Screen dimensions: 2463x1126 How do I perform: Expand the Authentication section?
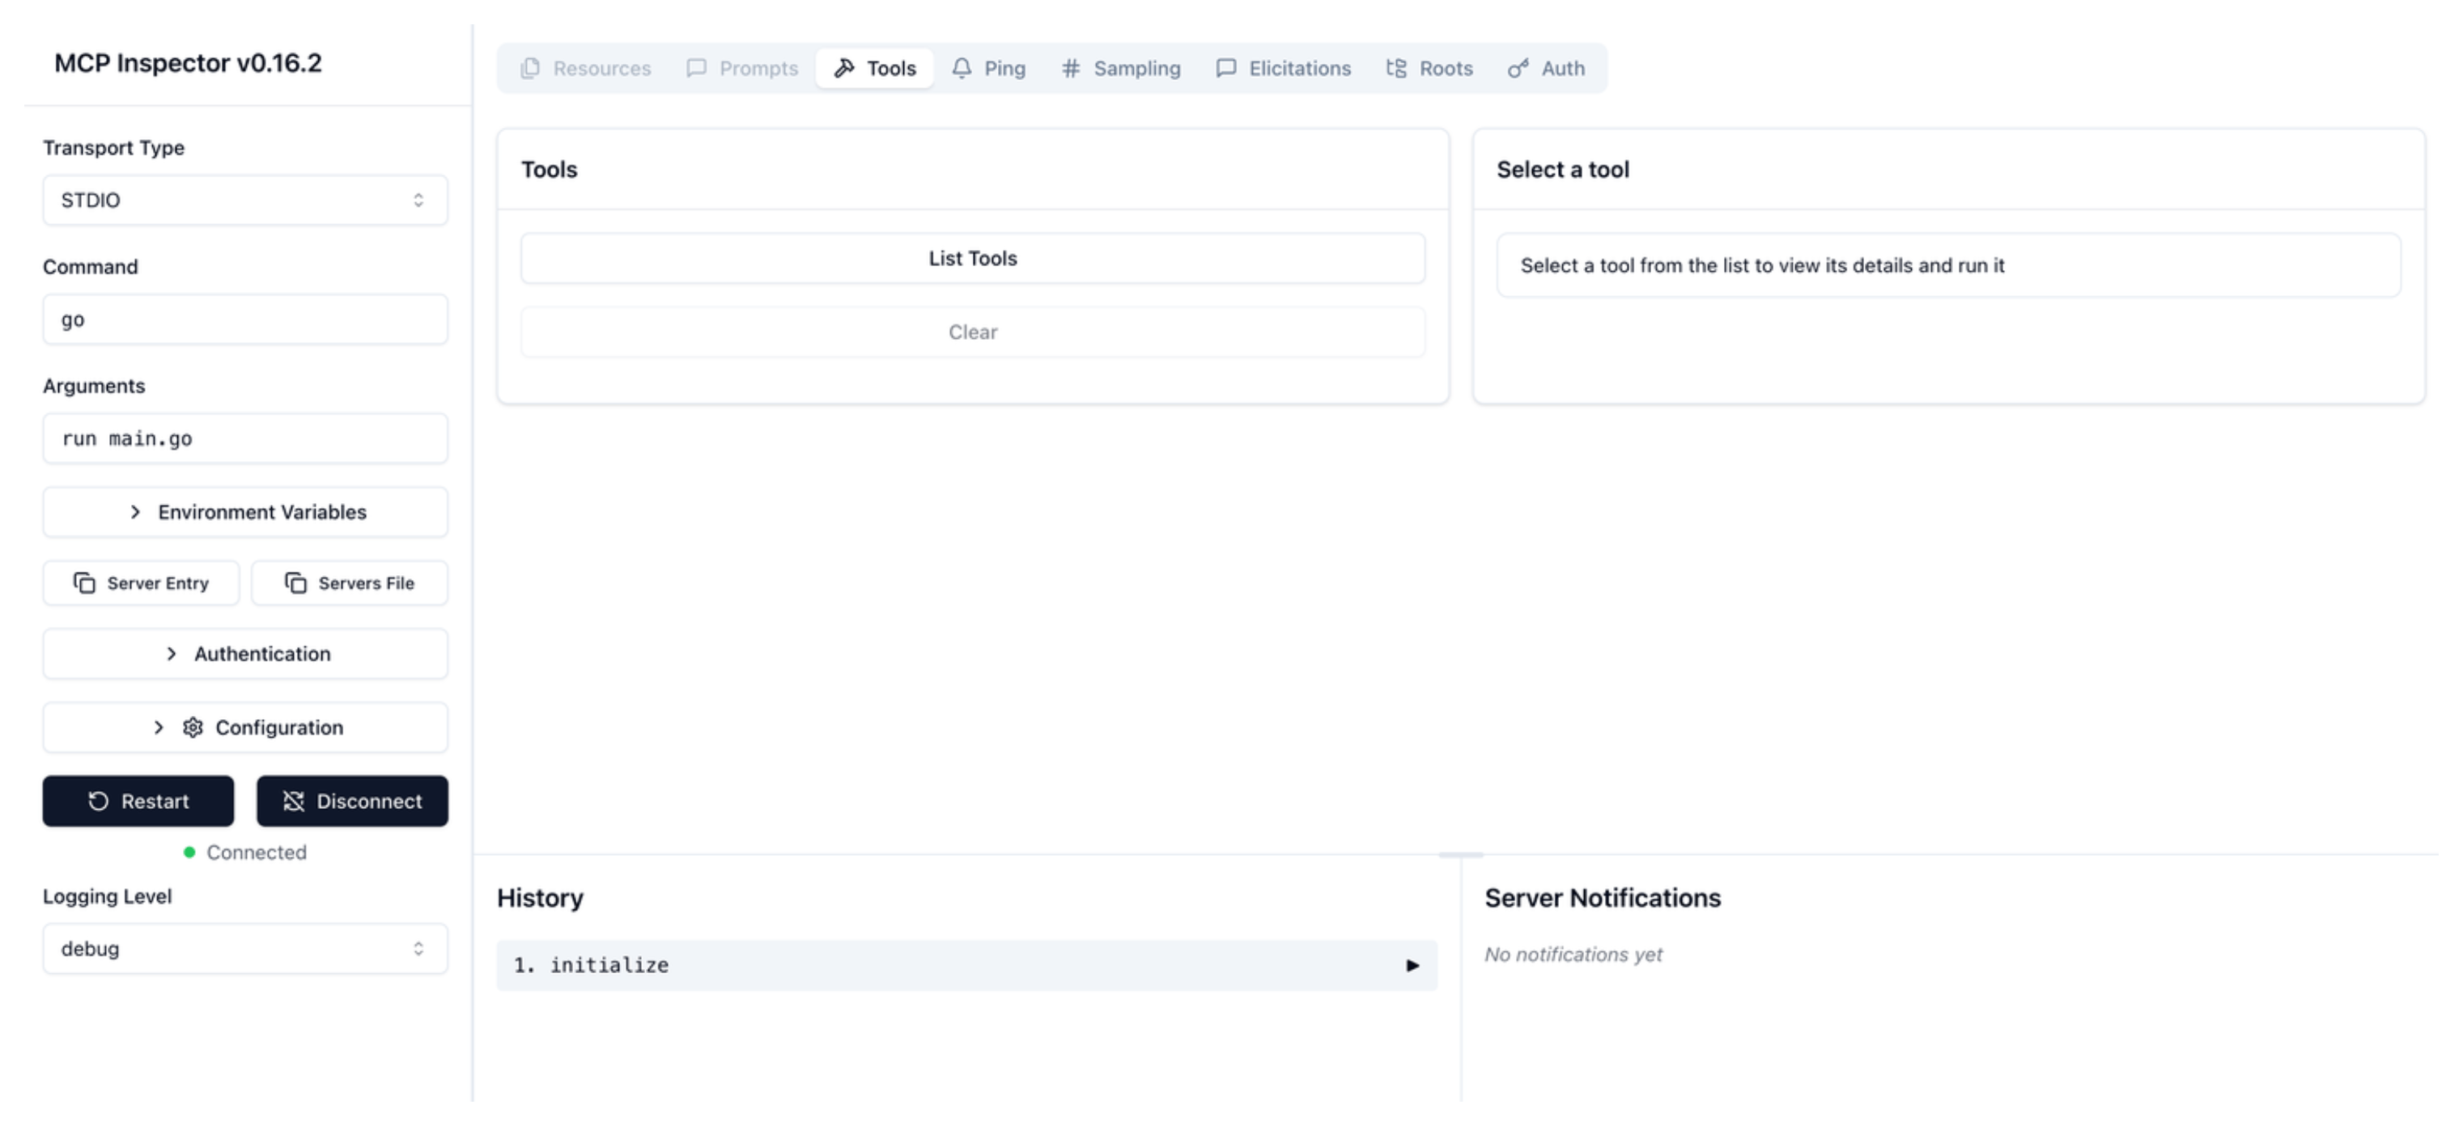(x=244, y=654)
